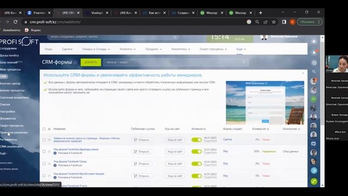Open Сотрудники in left sidebar
The image size is (348, 196).
(8, 48)
